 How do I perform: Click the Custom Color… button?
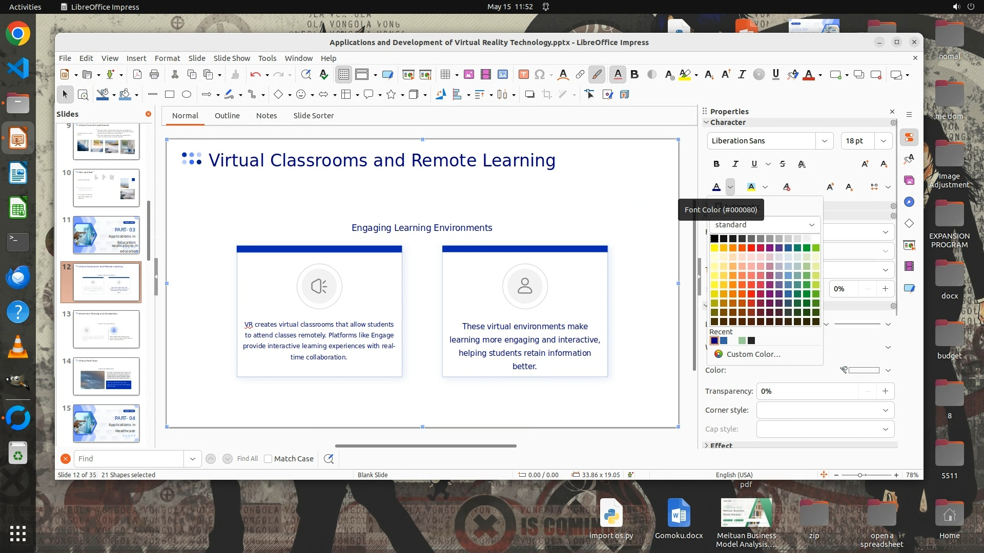tap(753, 354)
